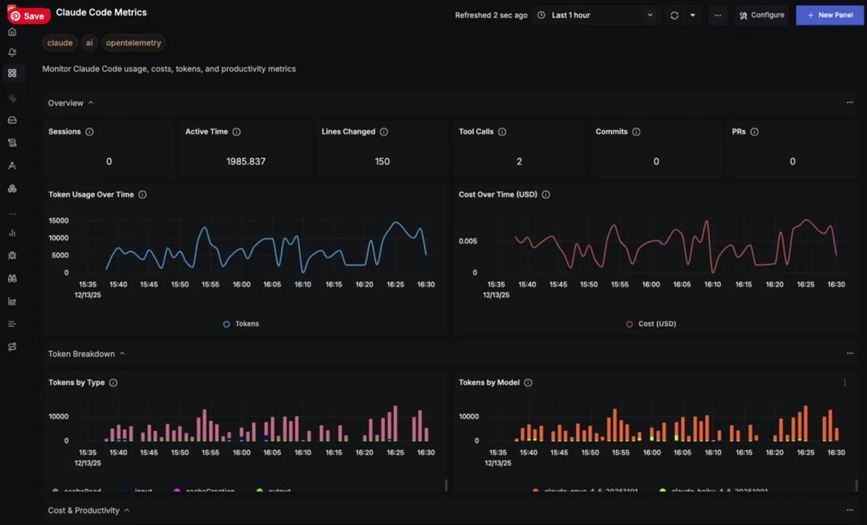This screenshot has height=525, width=867.
Task: Select the dashboards grid icon in sidebar
Action: 12,73
